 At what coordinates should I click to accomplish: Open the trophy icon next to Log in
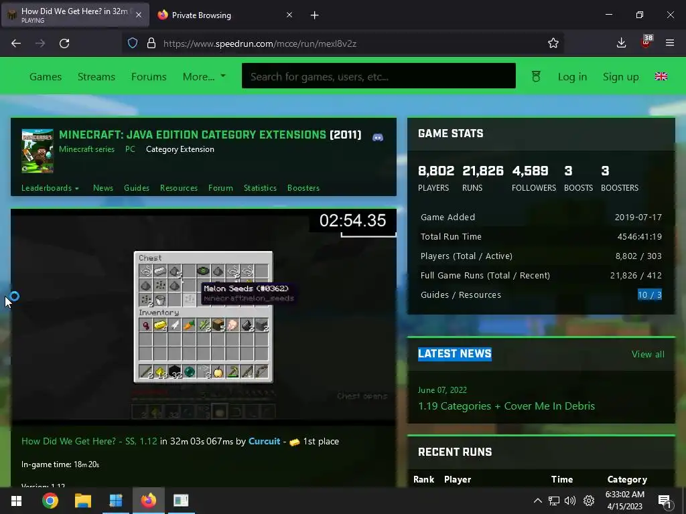[536, 76]
